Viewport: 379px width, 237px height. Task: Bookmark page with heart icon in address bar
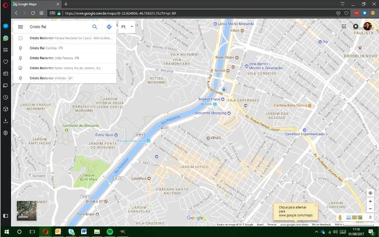[x=346, y=13]
